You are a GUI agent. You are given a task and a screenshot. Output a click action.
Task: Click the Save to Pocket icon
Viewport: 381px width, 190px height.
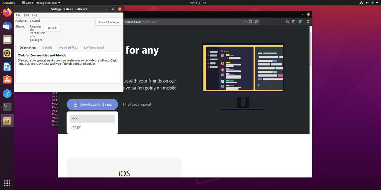click(x=250, y=22)
